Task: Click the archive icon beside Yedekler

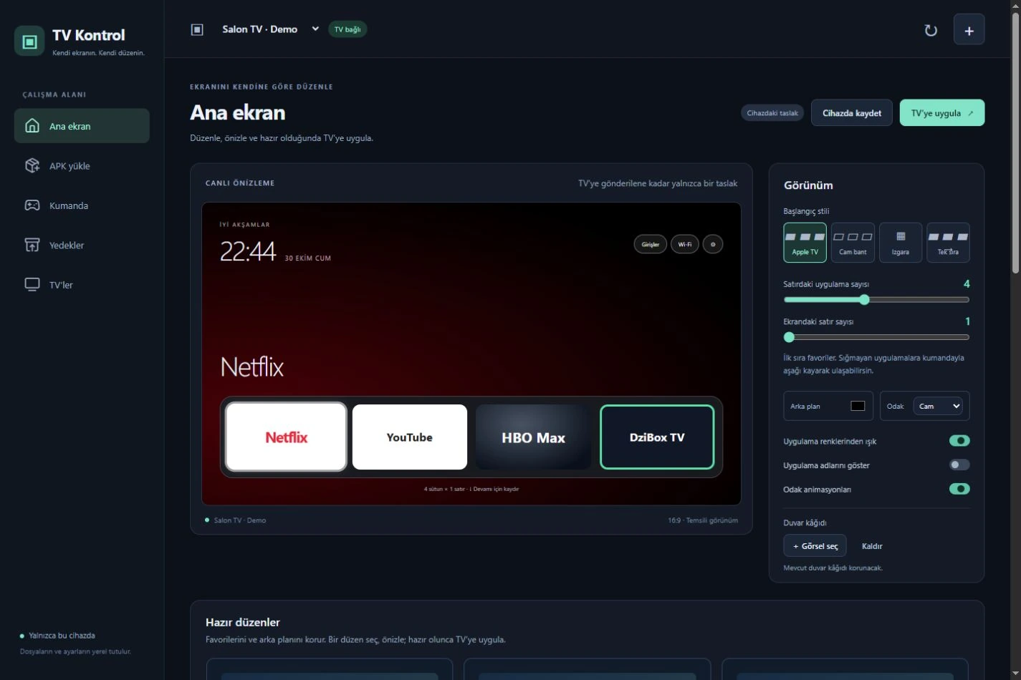Action: pyautogui.click(x=32, y=245)
